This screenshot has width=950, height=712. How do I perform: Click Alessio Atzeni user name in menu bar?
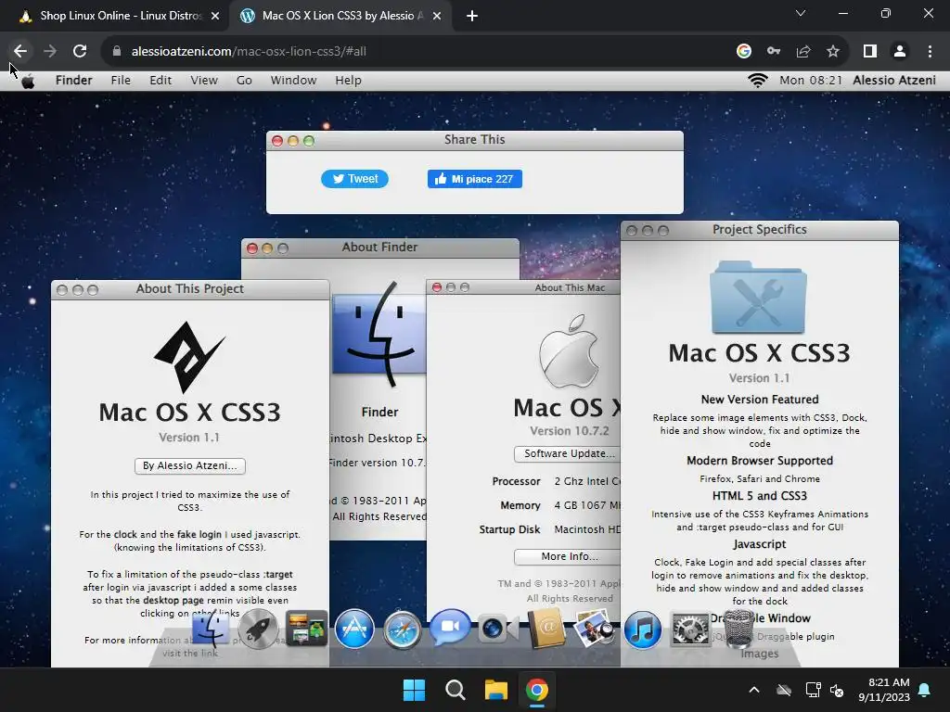click(894, 80)
